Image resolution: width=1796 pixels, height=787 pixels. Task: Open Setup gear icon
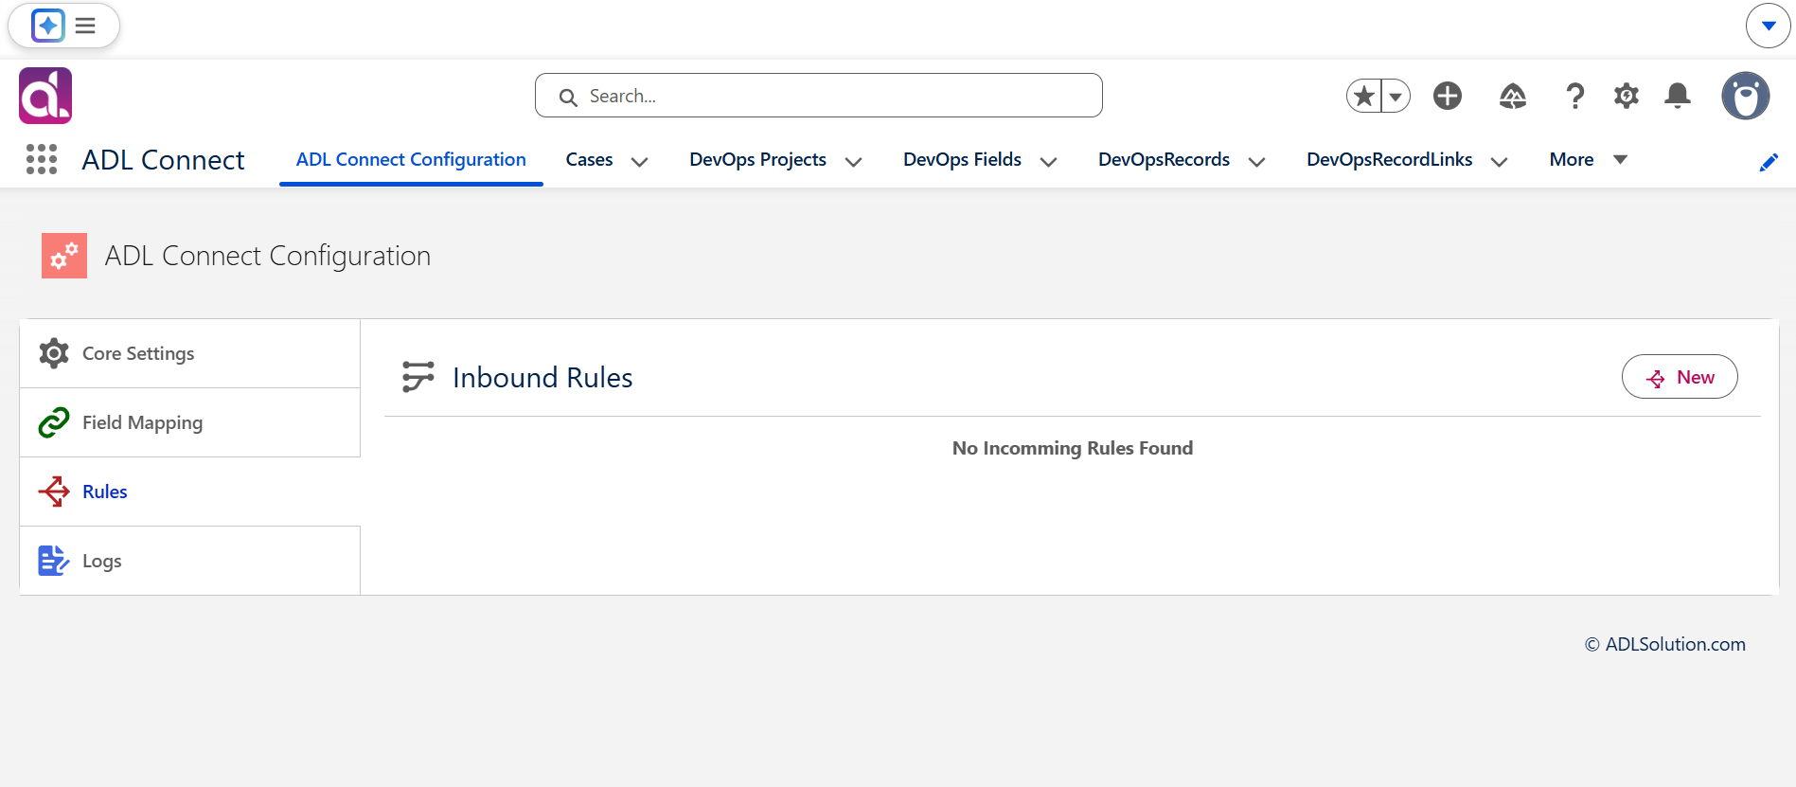coord(1627,96)
